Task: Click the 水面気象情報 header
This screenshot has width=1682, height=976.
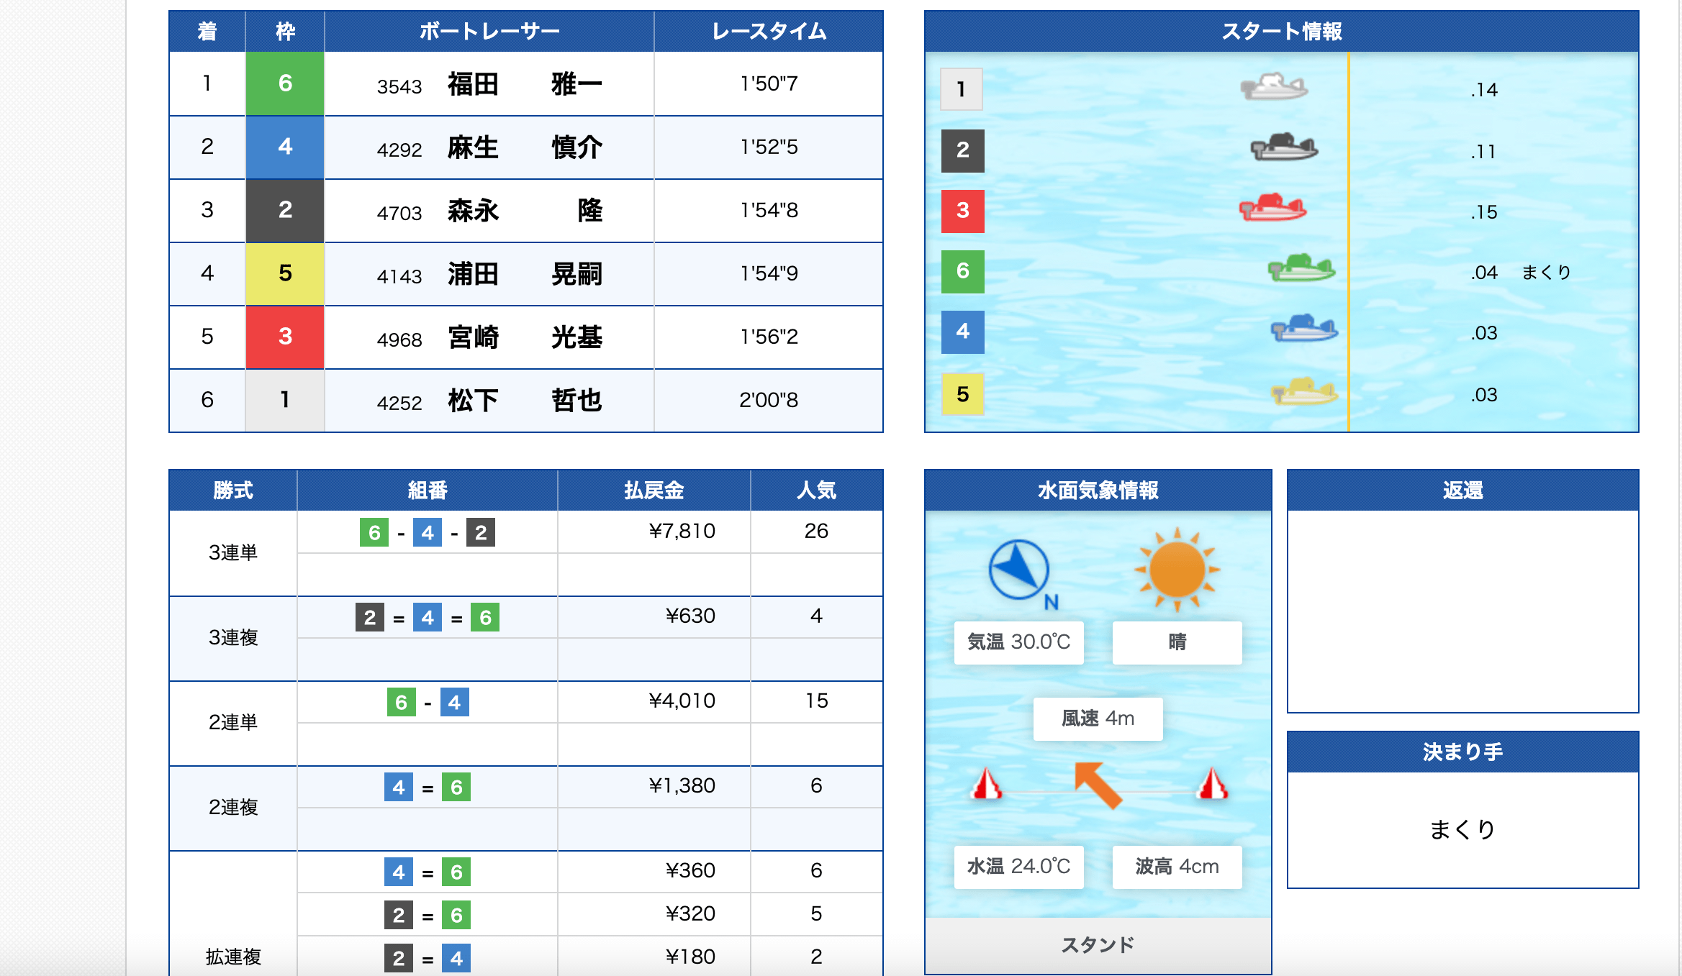Action: point(1098,491)
